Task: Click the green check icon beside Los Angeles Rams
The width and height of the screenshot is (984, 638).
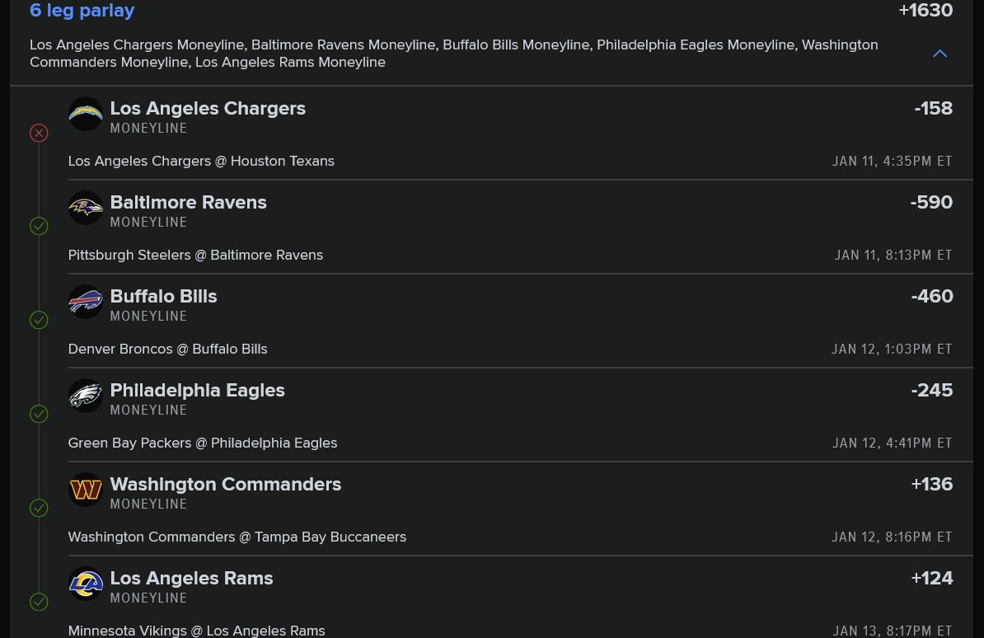Action: pos(39,603)
